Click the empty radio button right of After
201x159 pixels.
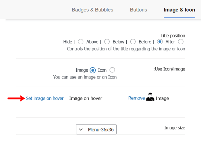click(181, 42)
